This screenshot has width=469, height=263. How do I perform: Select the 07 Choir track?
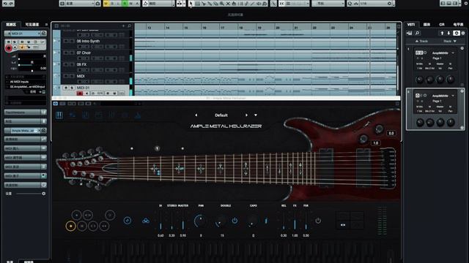pos(84,53)
